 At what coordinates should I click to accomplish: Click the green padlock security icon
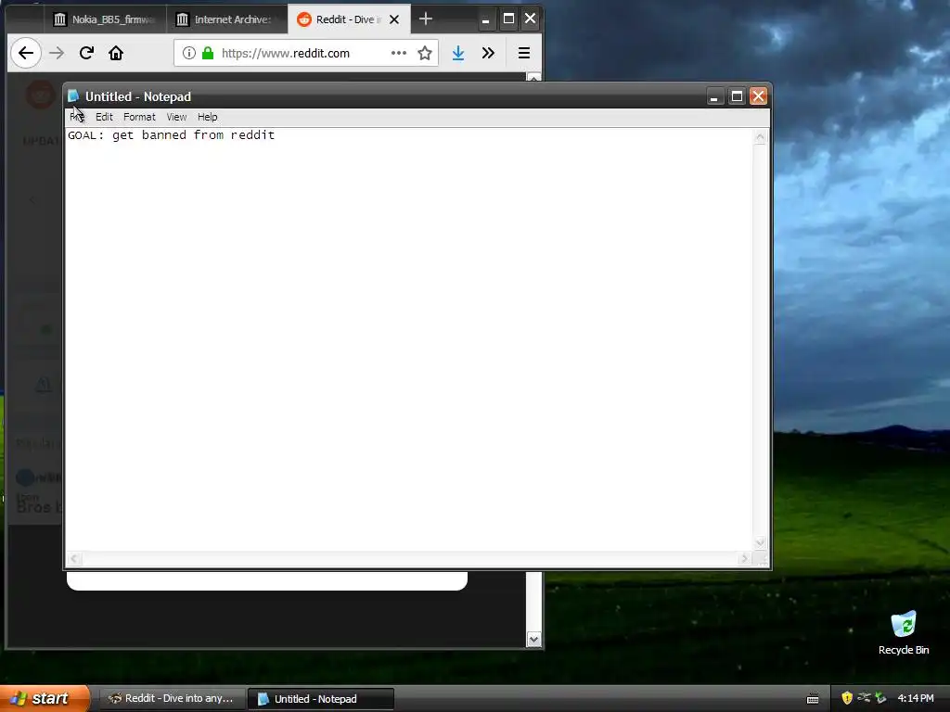click(x=208, y=53)
